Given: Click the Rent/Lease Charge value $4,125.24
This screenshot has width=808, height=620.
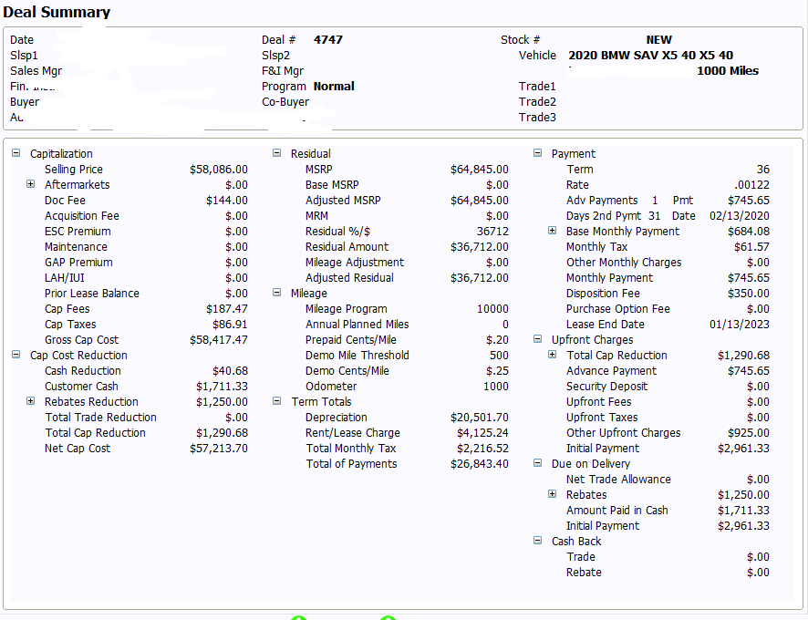Looking at the screenshot, I should click(482, 433).
